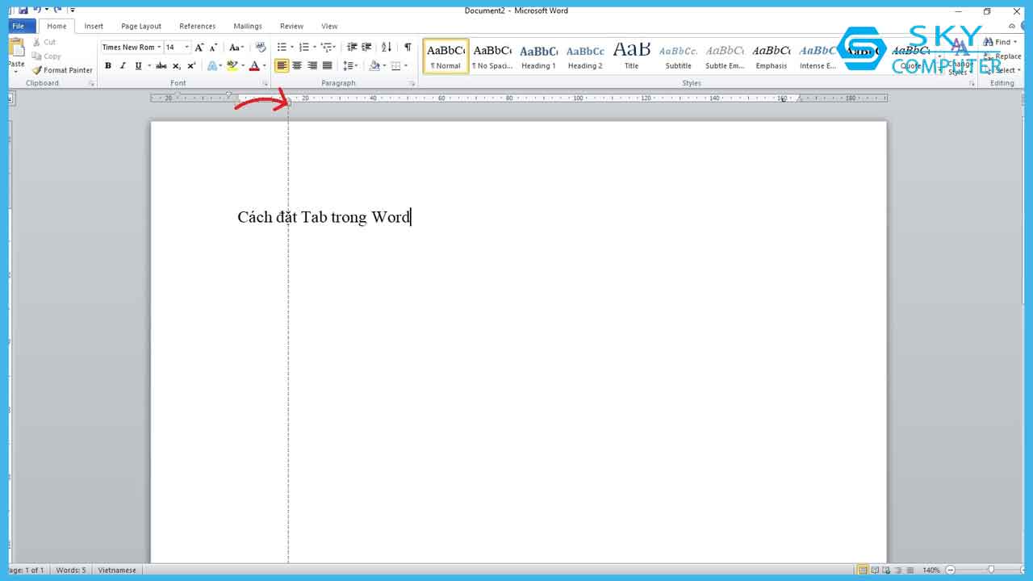The height and width of the screenshot is (581, 1033).
Task: Apply No Spacing style
Action: (x=491, y=56)
